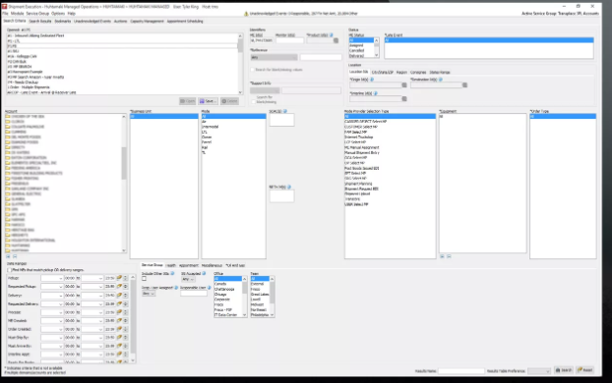Click the Stopline Id(s) lookup icon

pos(404,99)
